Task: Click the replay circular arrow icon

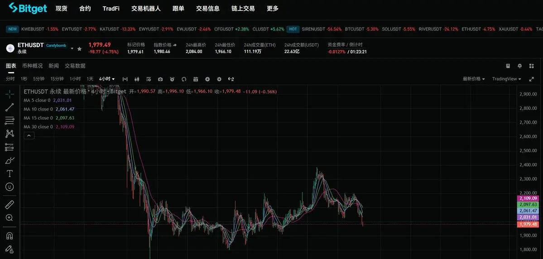Action: click(x=184, y=79)
